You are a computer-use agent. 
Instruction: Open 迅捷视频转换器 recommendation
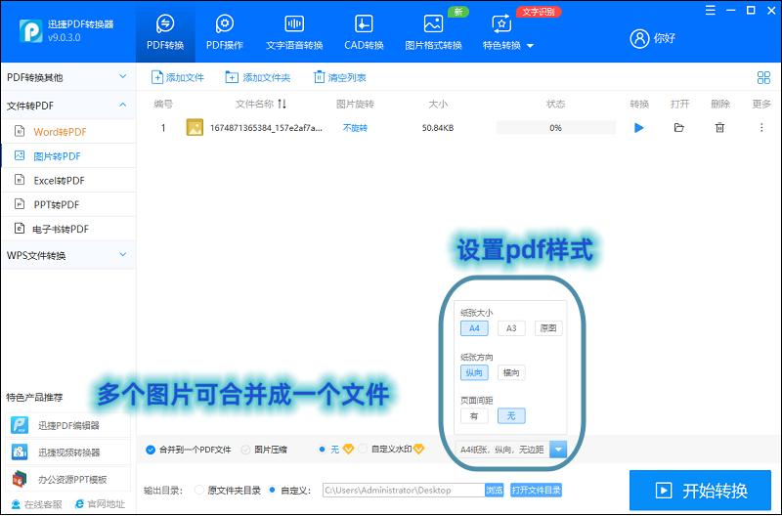tap(67, 452)
